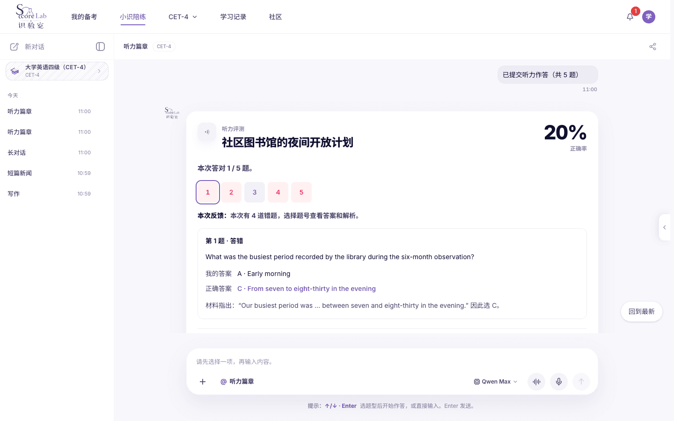Expand the right side panel chevron
Viewport: 674px width, 421px height.
tap(665, 227)
